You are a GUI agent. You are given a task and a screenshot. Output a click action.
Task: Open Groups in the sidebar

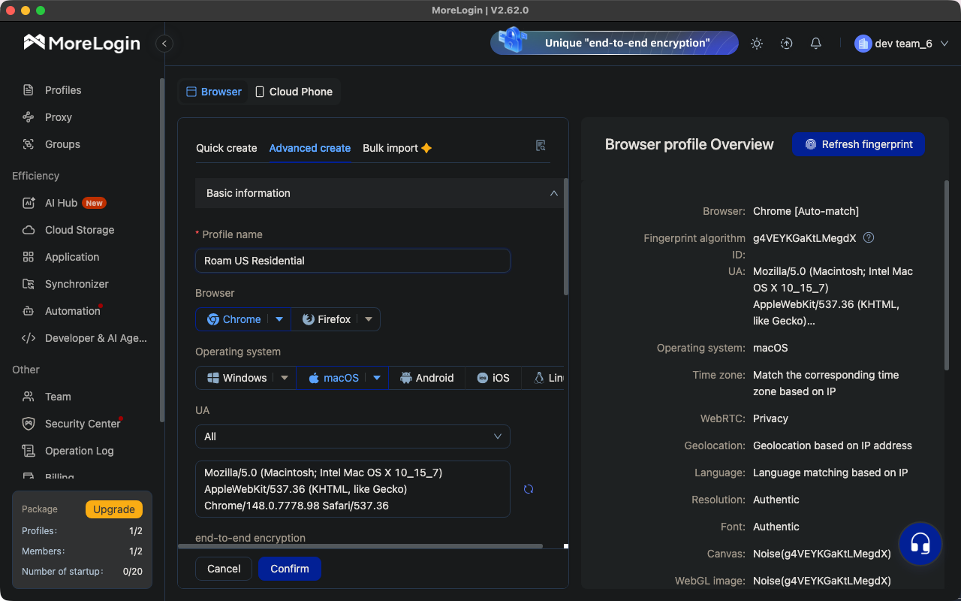point(62,144)
